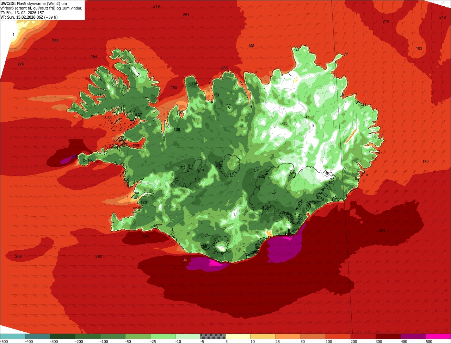The image size is (451, 344).
Task: Click the map value 251
Action: point(186,15)
